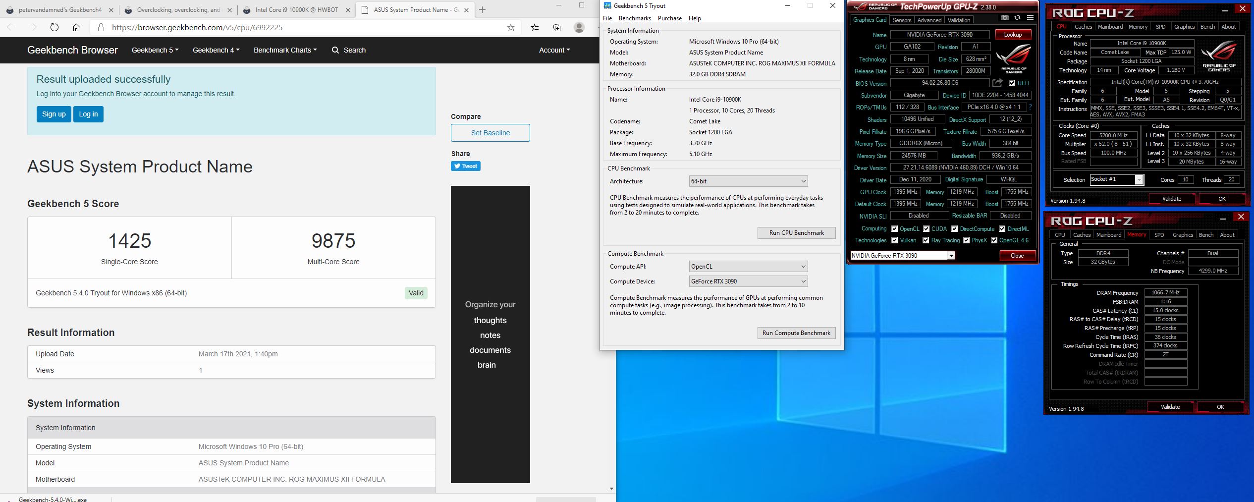Toggle the UEFI checkbox in GPU-Z
This screenshot has height=502, width=1254.
(1012, 83)
